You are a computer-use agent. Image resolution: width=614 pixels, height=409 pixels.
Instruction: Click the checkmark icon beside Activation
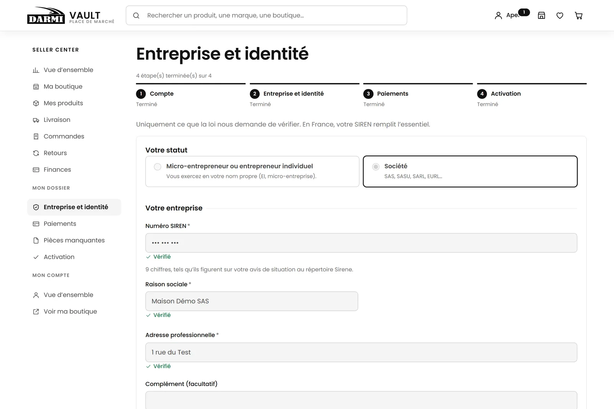pyautogui.click(x=36, y=257)
